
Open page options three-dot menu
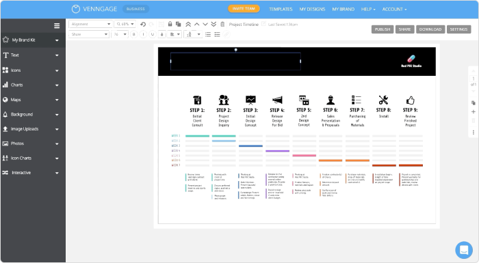pyautogui.click(x=474, y=133)
